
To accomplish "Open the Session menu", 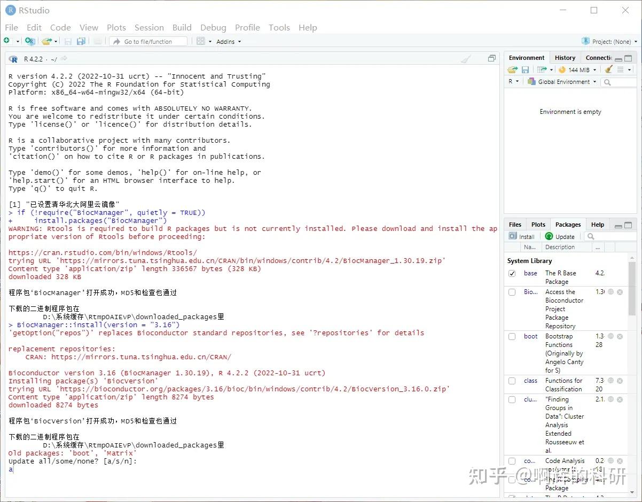I will click(149, 27).
